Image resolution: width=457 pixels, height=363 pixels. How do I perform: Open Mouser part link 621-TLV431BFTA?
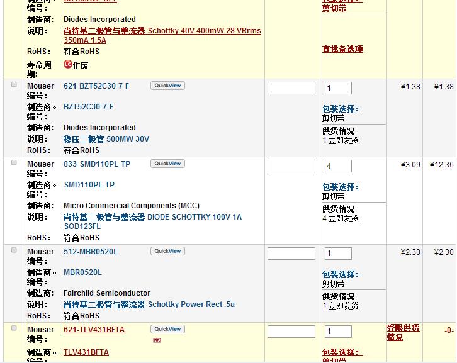pos(94,330)
